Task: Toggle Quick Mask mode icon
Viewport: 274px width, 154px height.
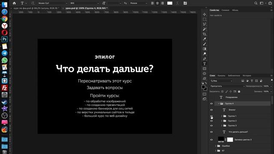Action: coord(205,94)
